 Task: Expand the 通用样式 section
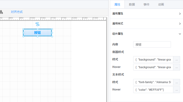click(147, 24)
